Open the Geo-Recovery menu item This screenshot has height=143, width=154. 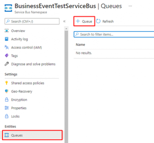(x=22, y=91)
